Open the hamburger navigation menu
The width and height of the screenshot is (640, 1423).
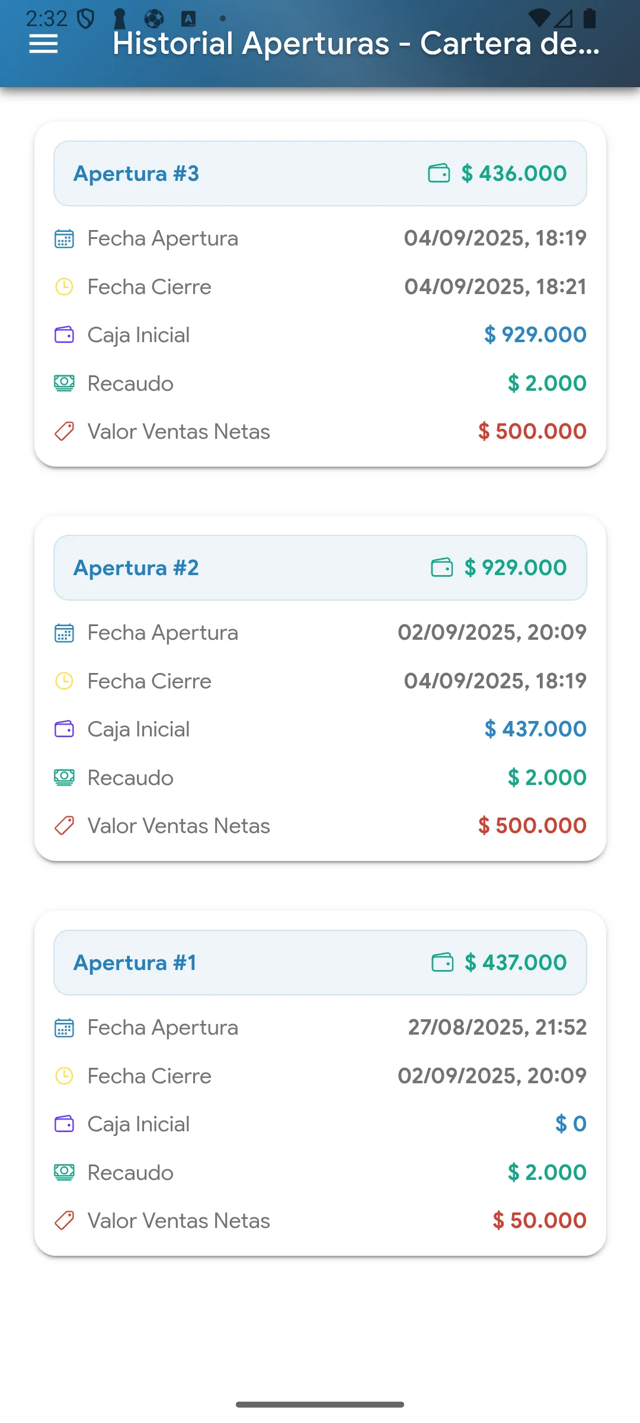click(x=43, y=44)
